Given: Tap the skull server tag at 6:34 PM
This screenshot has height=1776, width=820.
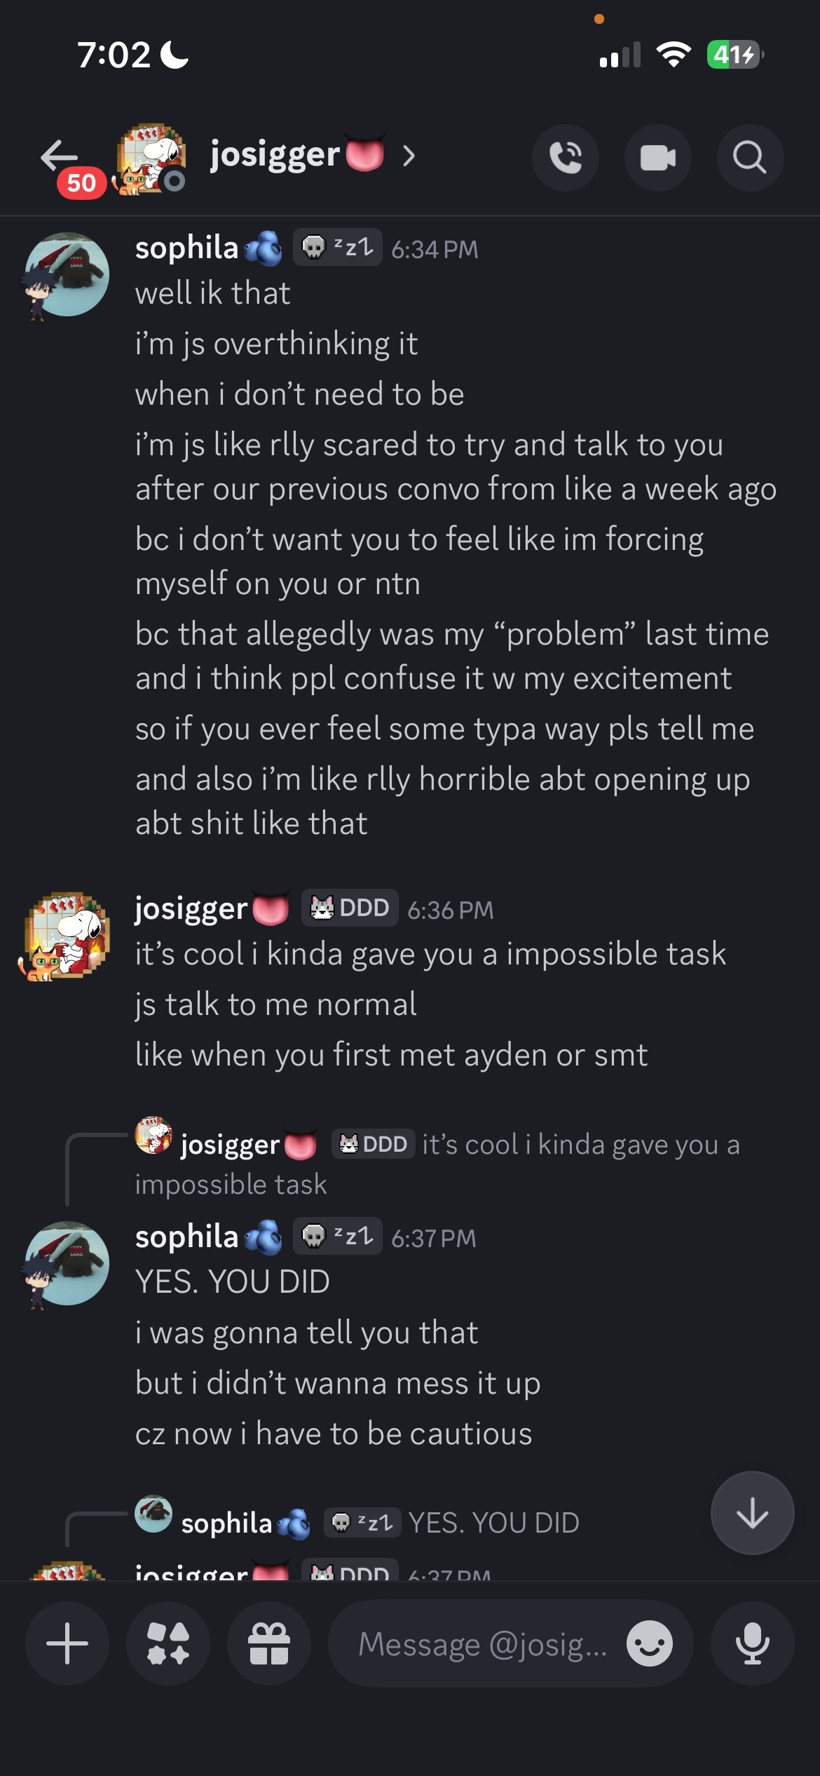Looking at the screenshot, I should [337, 247].
